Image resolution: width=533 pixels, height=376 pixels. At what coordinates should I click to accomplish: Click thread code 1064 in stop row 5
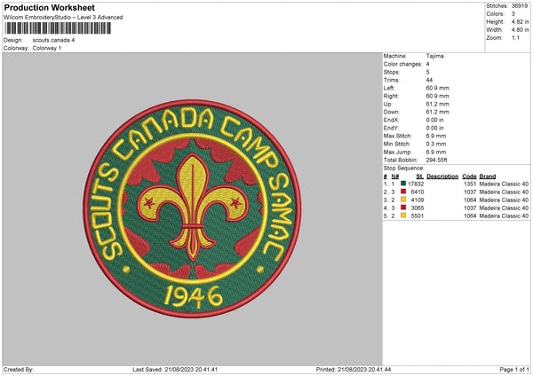click(470, 215)
